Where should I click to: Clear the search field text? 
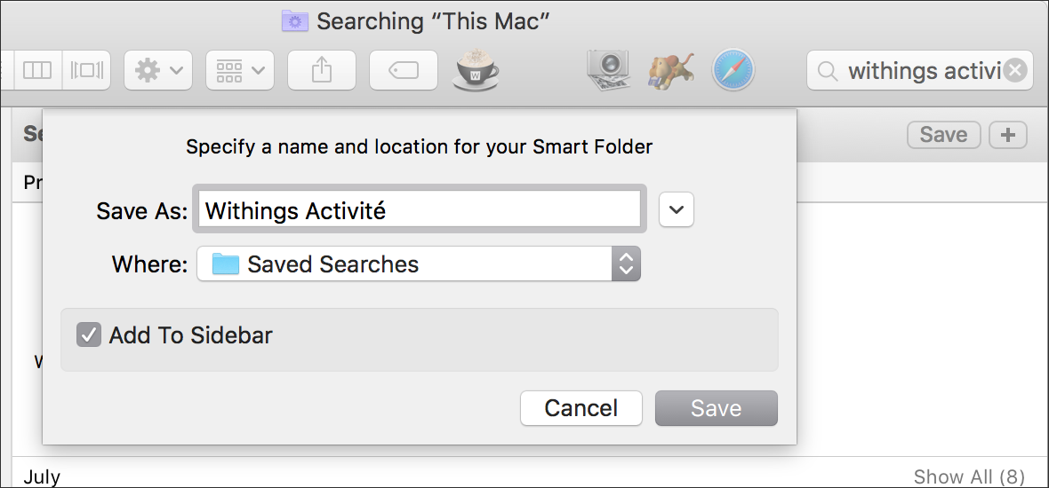point(1015,70)
